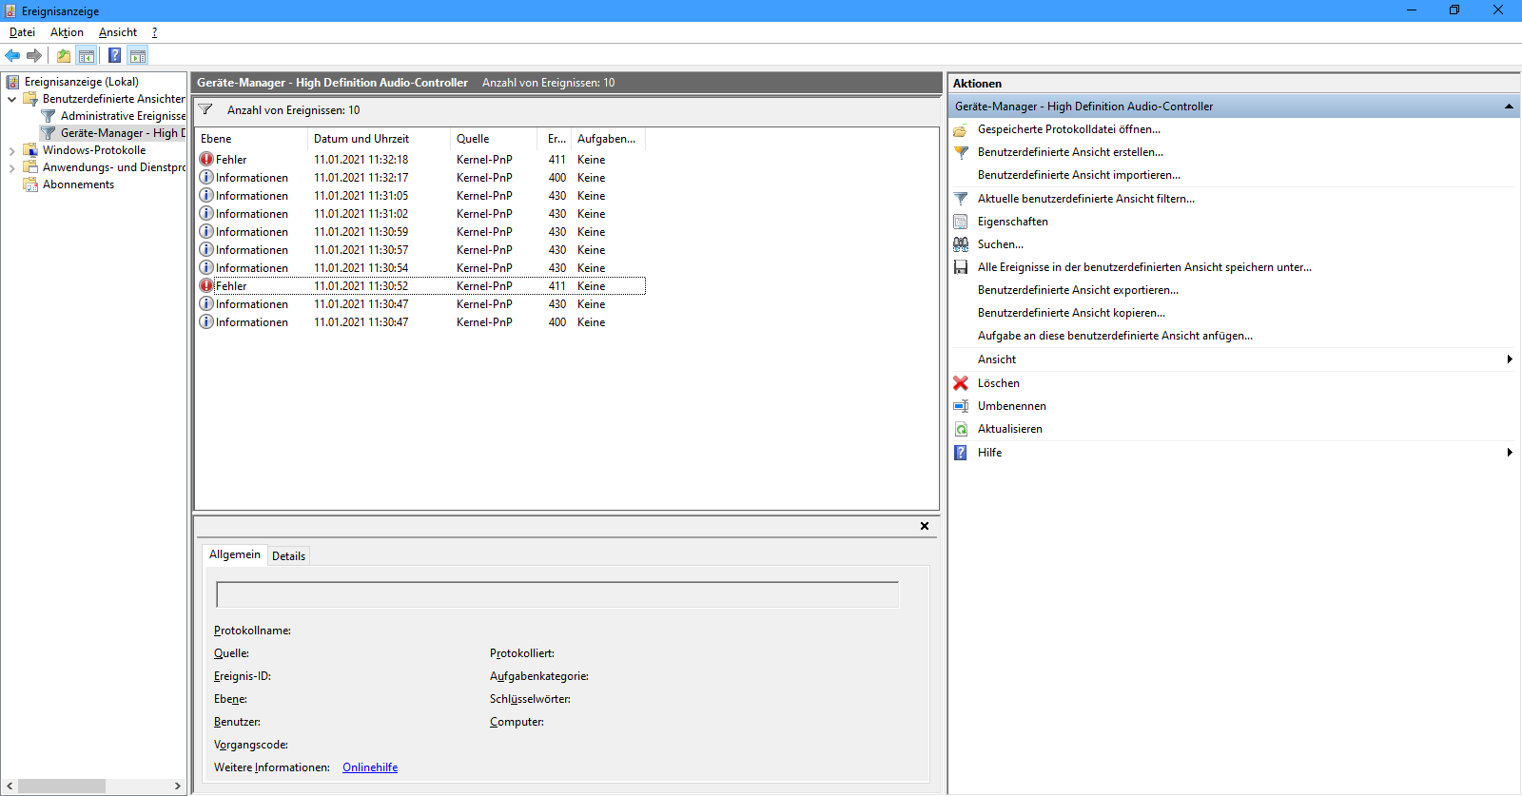Select the event with ID 400 at 11:30:47

coord(420,322)
